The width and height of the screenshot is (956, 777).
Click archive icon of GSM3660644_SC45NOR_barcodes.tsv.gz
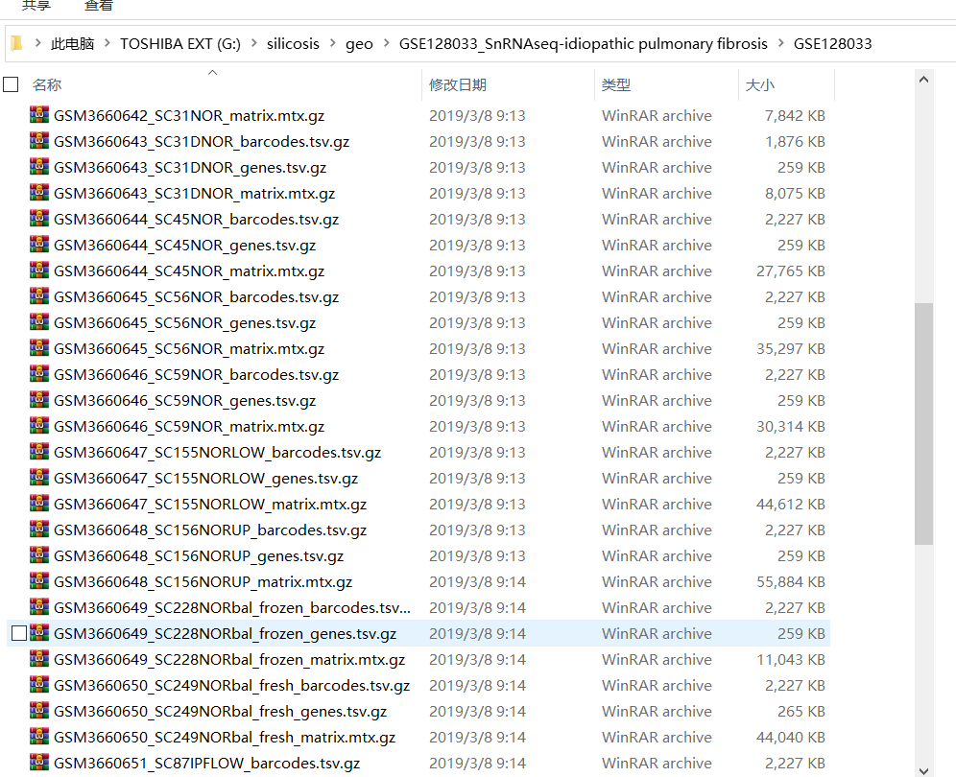click(x=39, y=218)
